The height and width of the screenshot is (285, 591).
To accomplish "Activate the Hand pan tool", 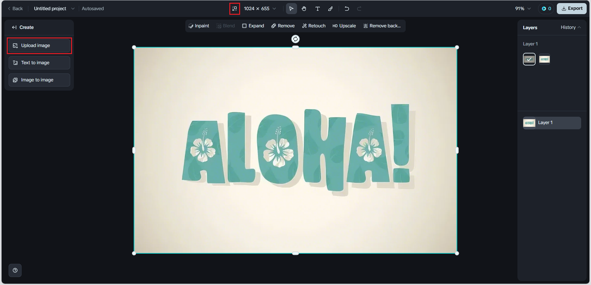I will 304,9.
